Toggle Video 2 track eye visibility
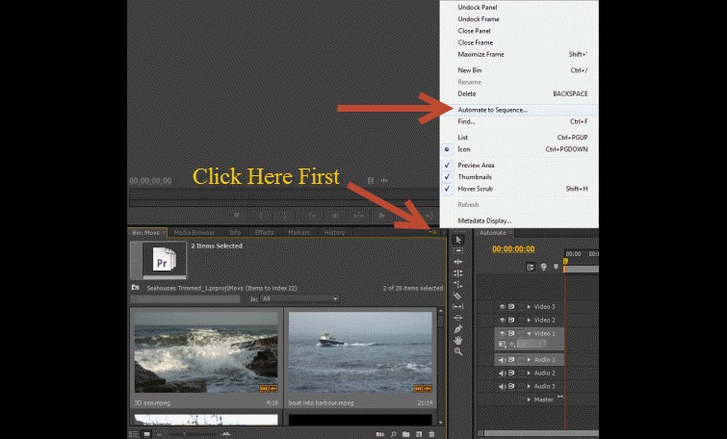The width and height of the screenshot is (727, 439). point(502,320)
